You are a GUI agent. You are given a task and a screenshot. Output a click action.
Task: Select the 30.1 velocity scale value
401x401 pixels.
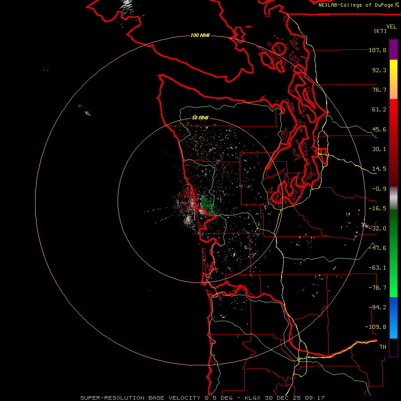(x=379, y=149)
